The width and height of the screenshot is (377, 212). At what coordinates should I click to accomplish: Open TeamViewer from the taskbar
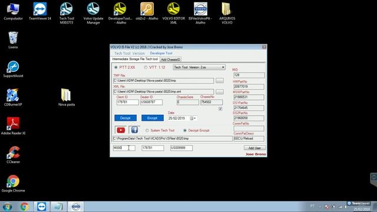pyautogui.click(x=42, y=207)
